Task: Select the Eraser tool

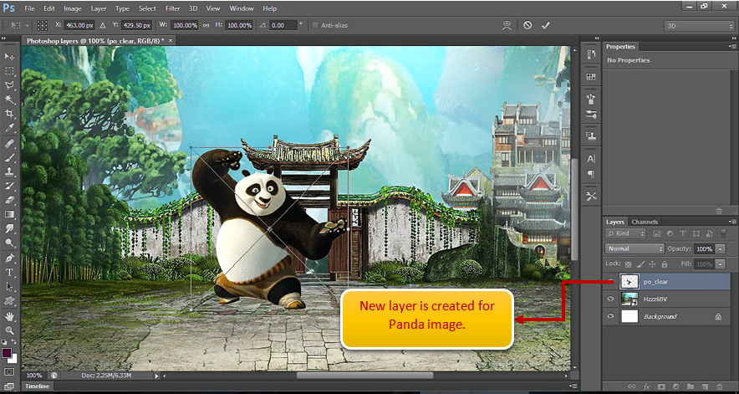Action: [x=9, y=200]
